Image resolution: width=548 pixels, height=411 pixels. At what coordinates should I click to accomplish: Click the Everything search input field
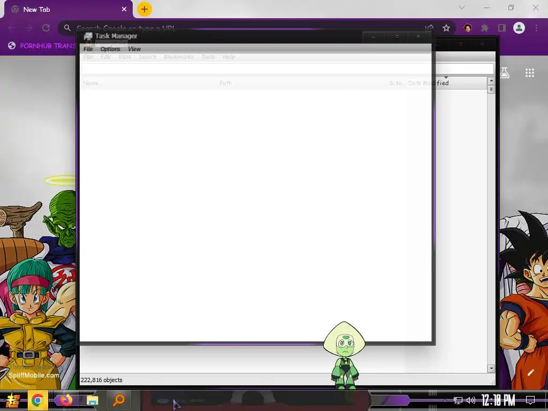click(287, 68)
